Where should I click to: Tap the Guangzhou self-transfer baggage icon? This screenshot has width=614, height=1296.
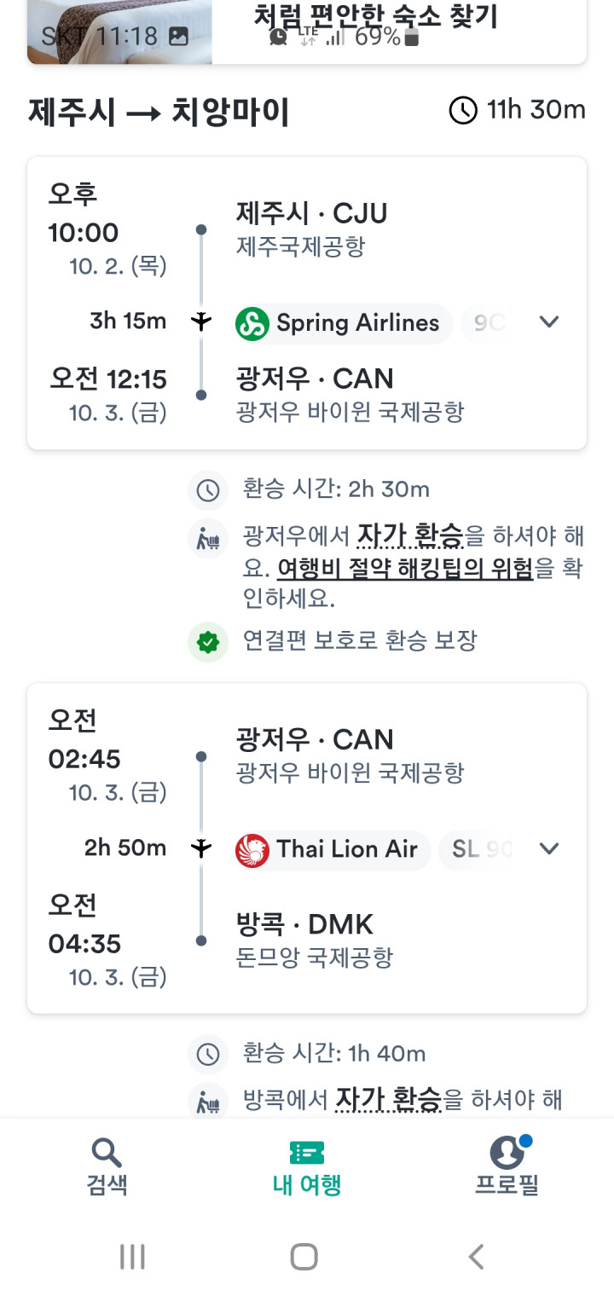(x=208, y=538)
